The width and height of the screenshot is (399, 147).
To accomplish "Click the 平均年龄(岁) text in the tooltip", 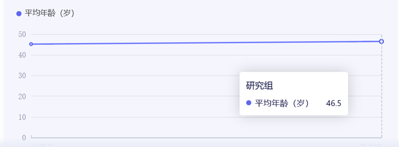I will (282, 103).
